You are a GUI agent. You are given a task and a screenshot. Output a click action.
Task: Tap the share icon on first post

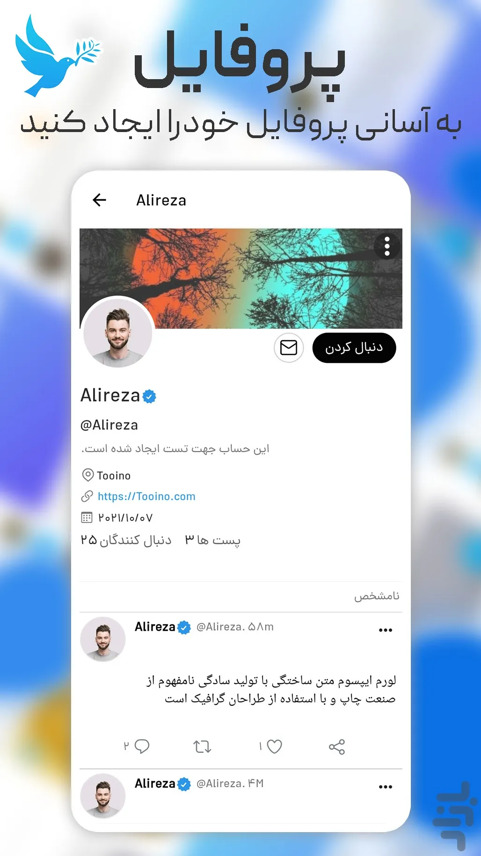337,747
